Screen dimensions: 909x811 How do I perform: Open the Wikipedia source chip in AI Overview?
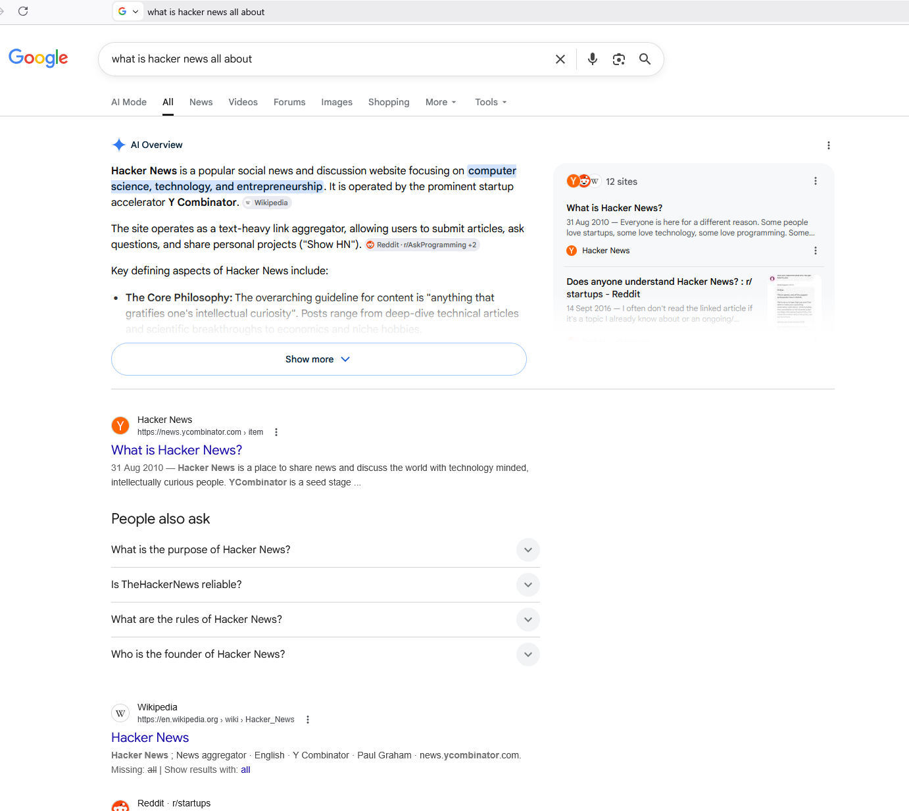267,203
